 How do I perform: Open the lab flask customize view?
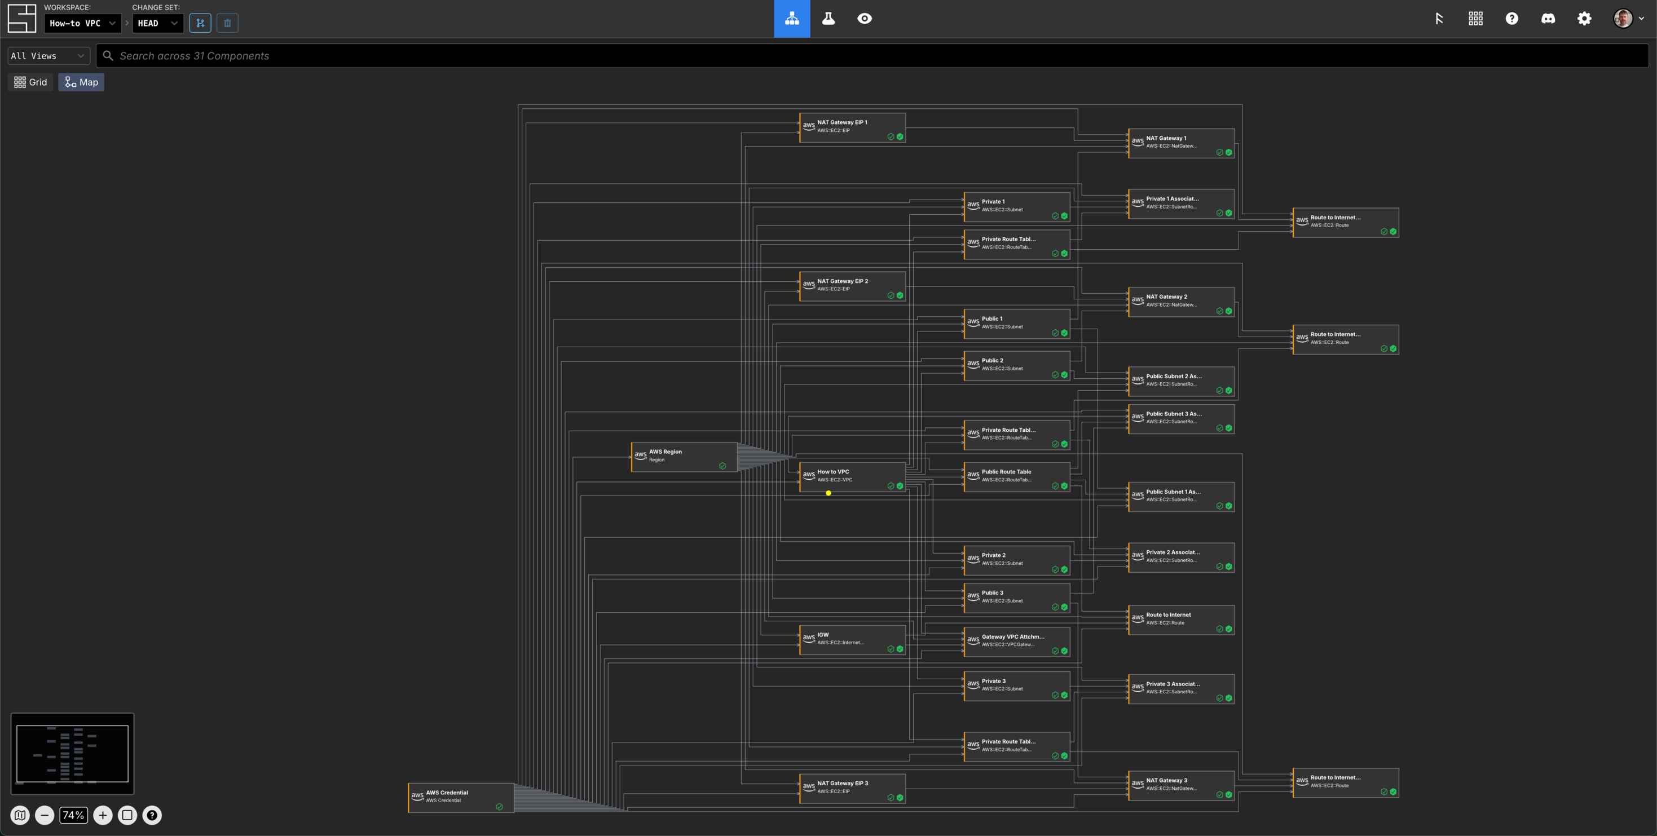tap(828, 19)
